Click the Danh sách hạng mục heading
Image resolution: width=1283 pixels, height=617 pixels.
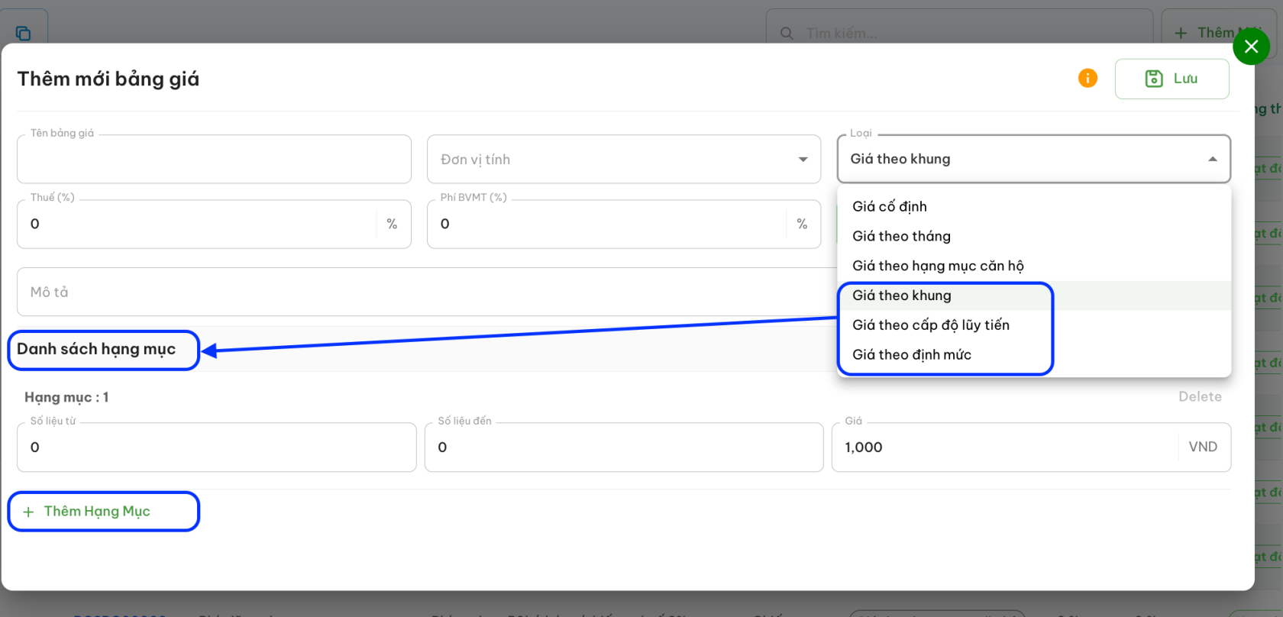click(96, 349)
